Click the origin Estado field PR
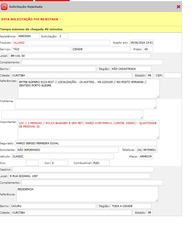 click(150, 76)
